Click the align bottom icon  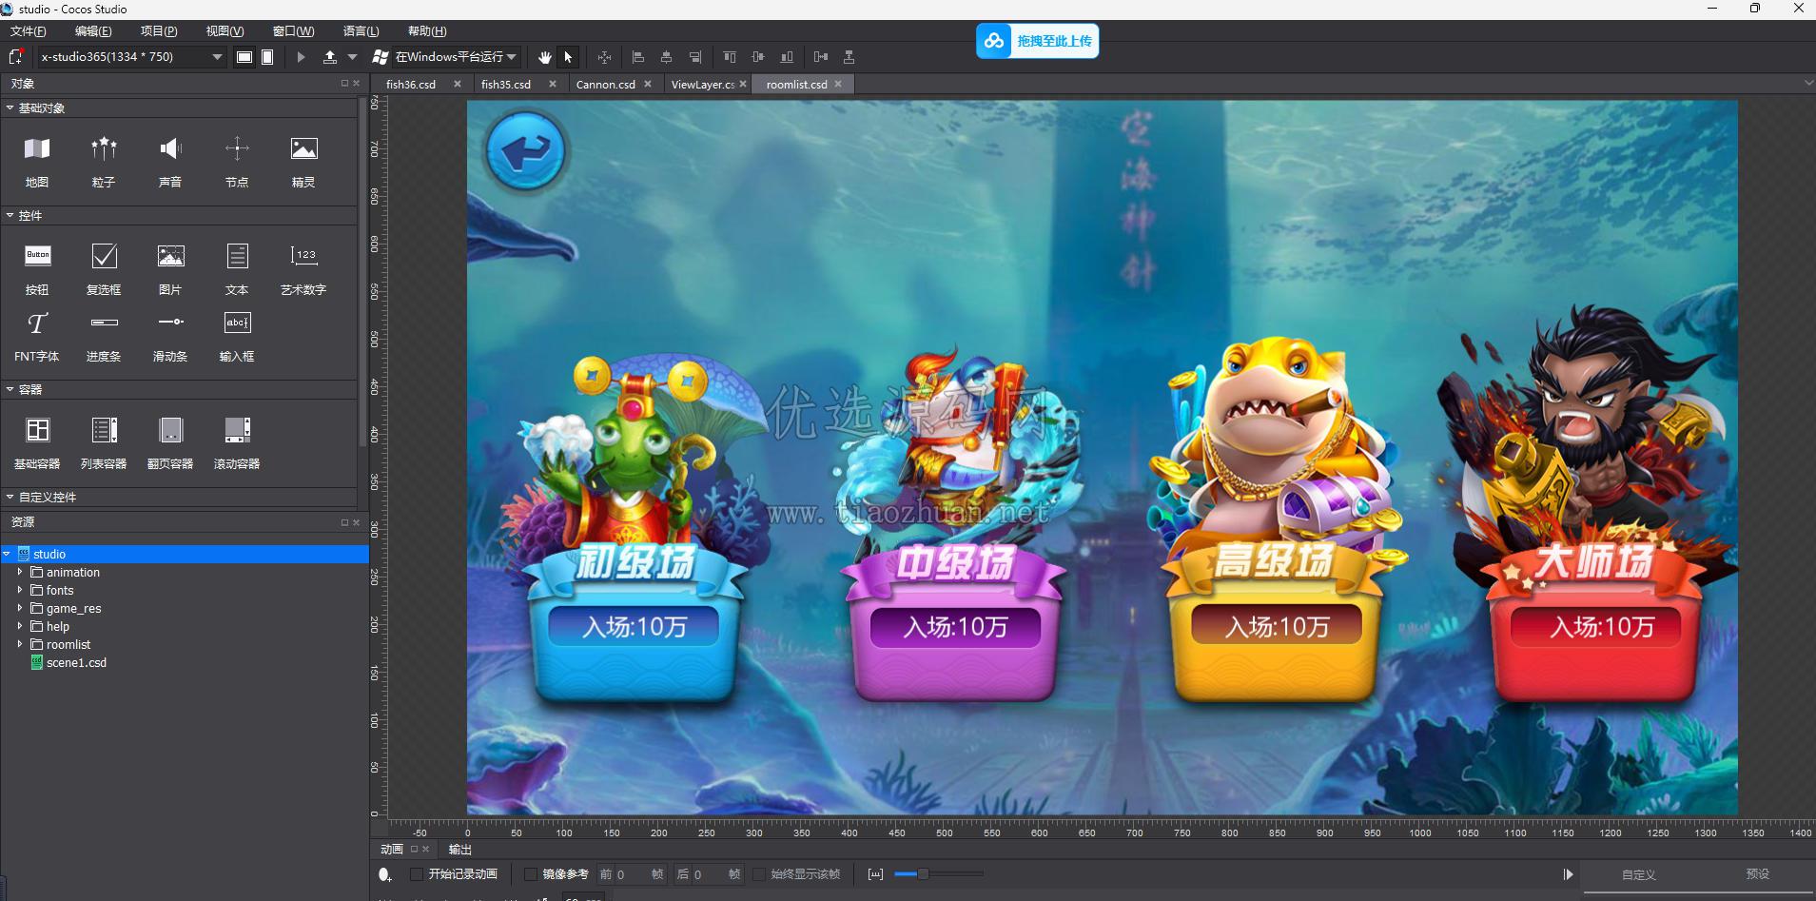click(x=787, y=57)
